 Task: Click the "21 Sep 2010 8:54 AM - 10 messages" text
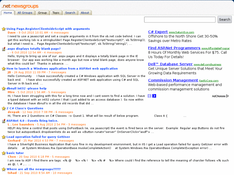pyautogui.click(x=46, y=173)
